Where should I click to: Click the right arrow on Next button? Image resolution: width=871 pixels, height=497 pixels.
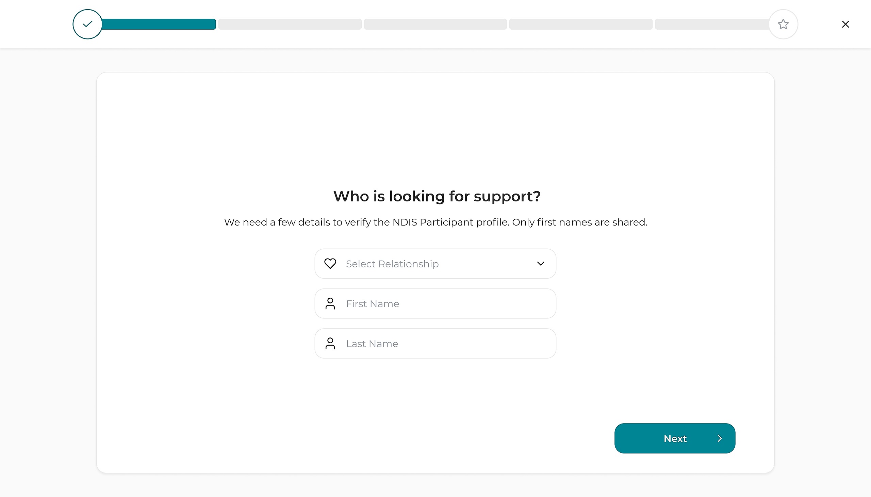720,438
